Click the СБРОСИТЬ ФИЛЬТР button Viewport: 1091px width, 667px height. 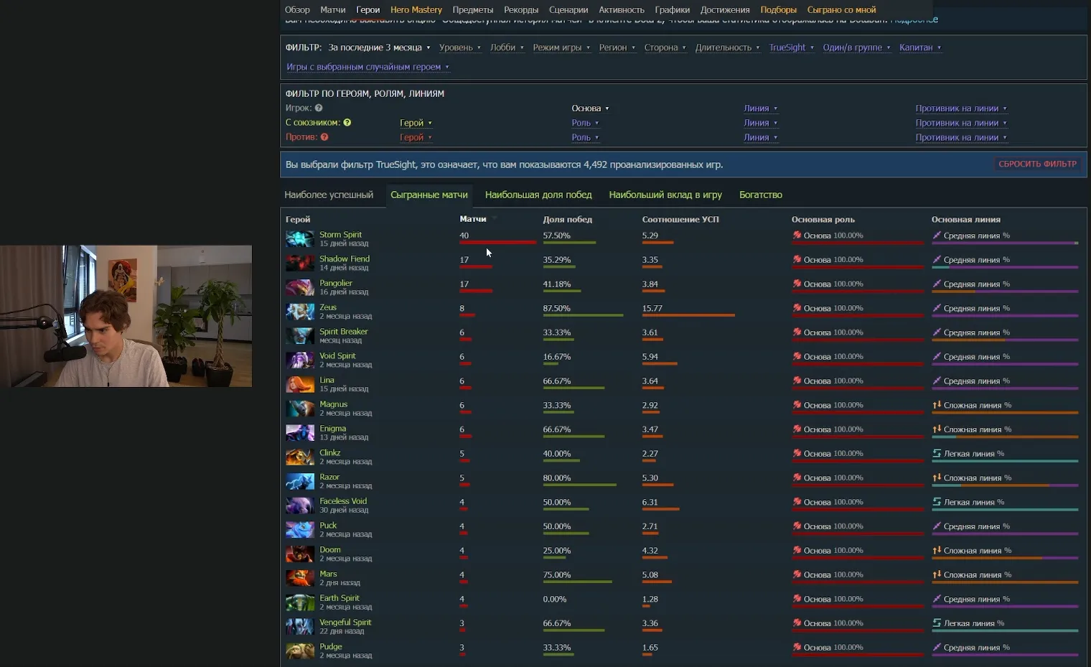point(1037,164)
